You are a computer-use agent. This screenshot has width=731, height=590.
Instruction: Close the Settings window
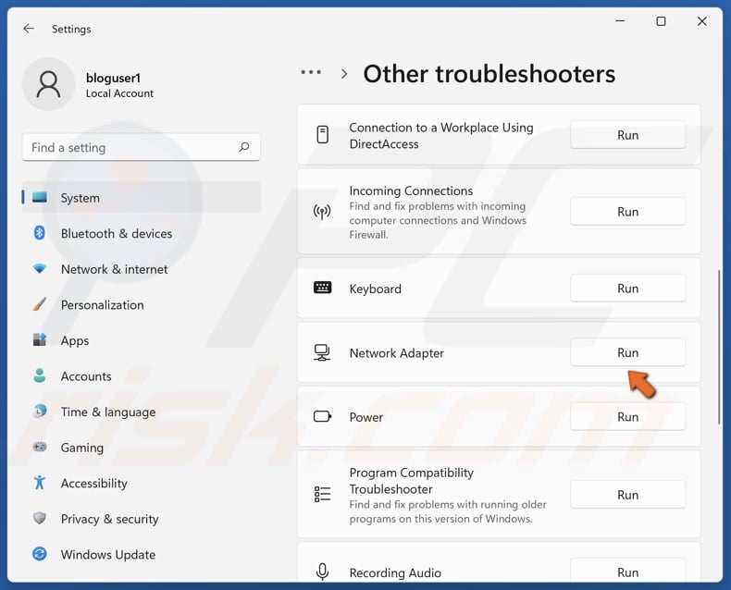[701, 21]
